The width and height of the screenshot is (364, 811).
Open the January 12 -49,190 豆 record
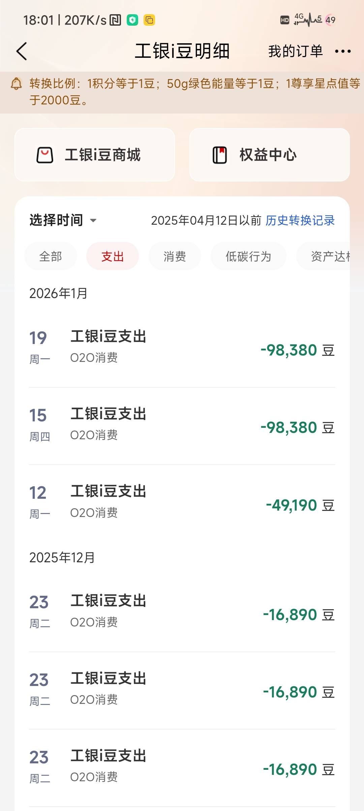182,503
